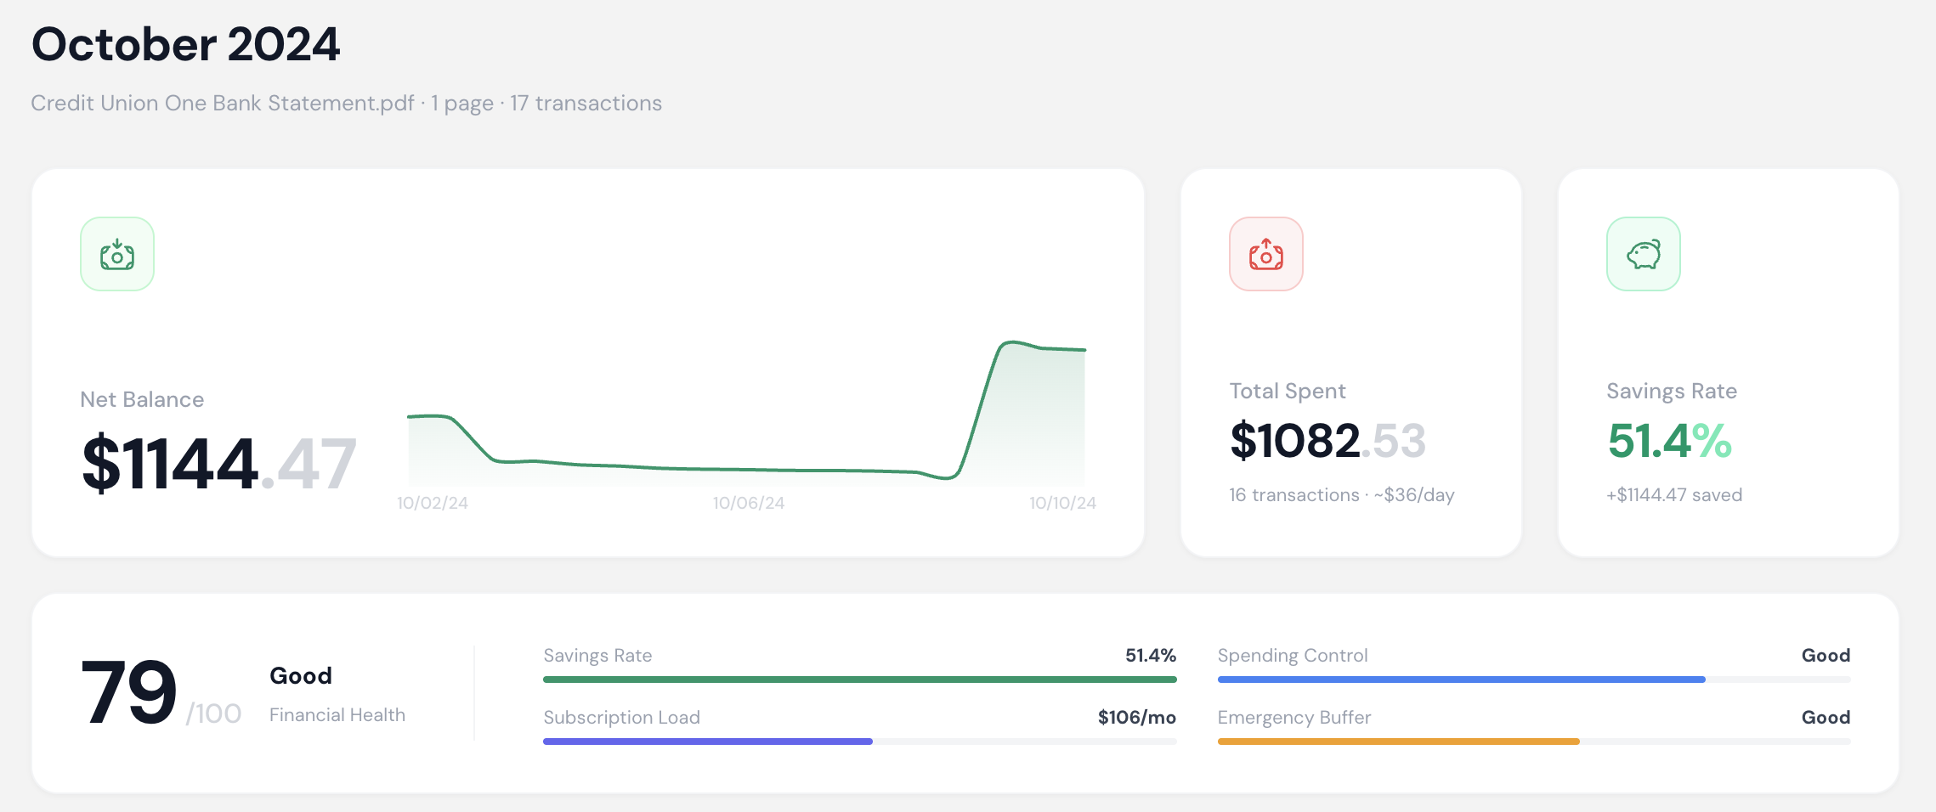Open Credit Union One Bank Statement.pdf
1936x812 pixels.
223,103
